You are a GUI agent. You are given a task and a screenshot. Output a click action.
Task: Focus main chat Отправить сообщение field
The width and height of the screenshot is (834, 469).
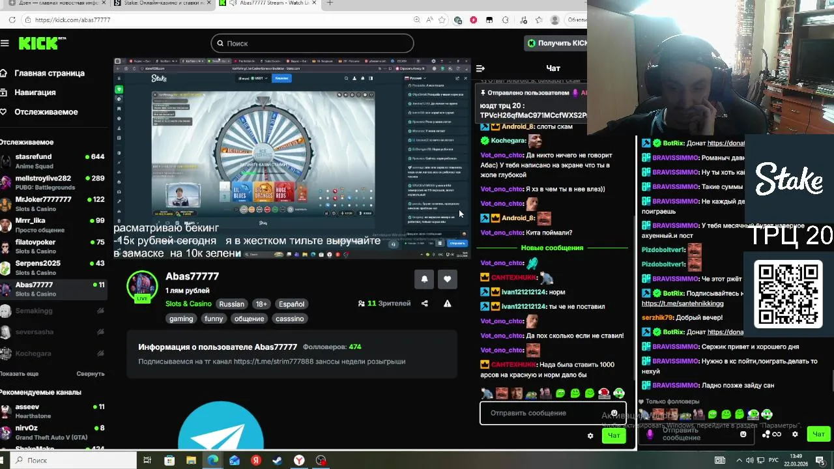(553, 413)
